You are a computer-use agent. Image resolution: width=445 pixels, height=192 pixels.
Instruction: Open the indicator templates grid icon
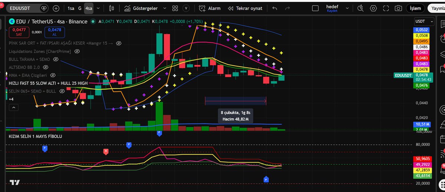point(175,8)
